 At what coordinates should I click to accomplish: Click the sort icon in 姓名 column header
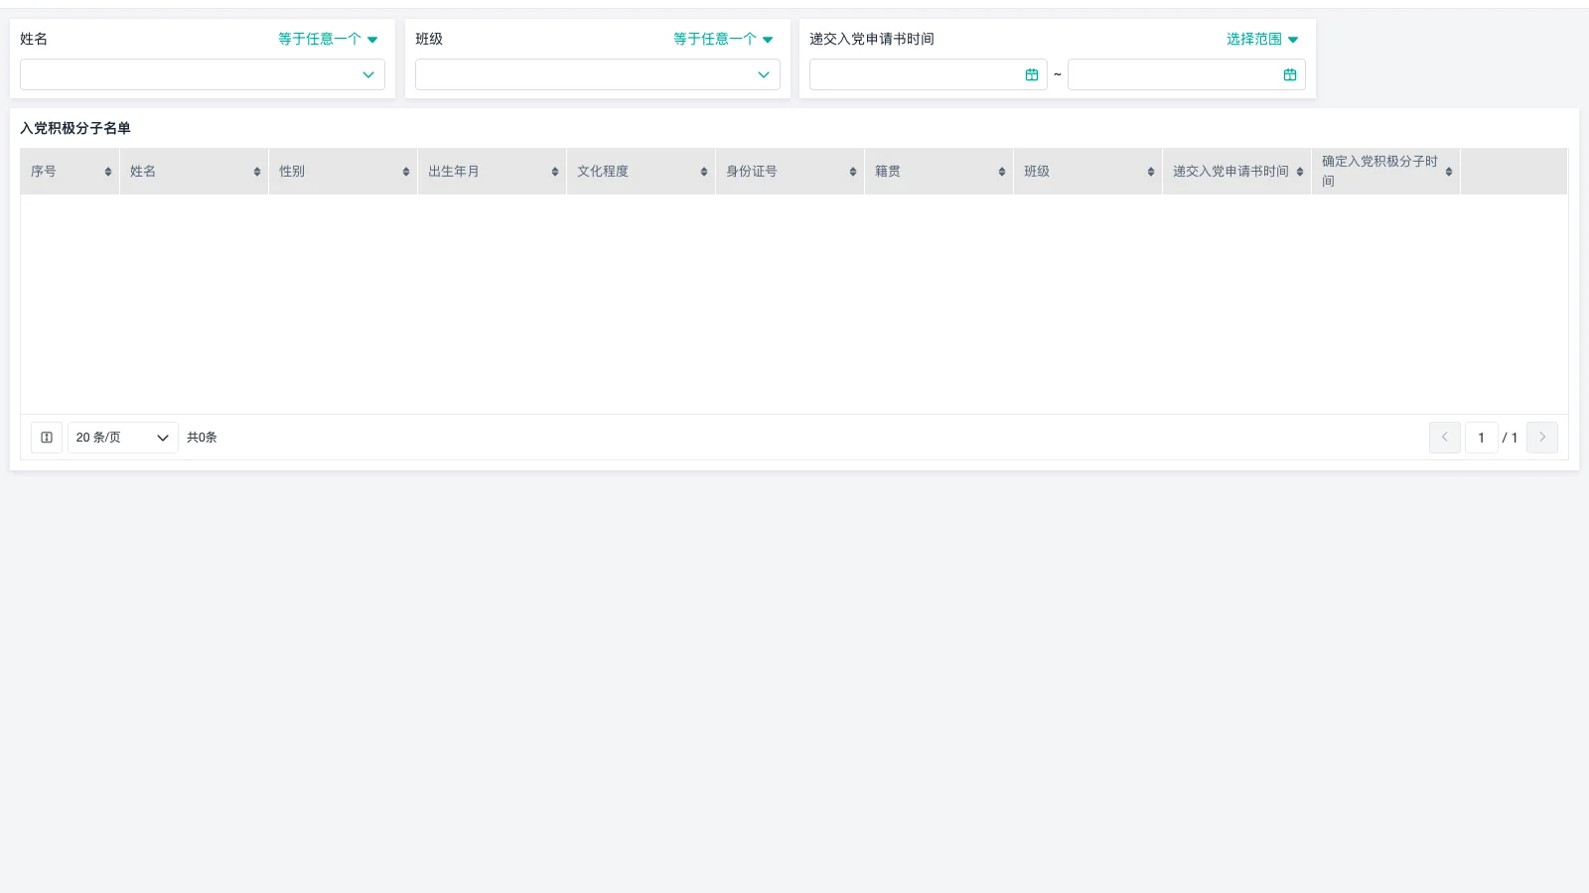257,172
